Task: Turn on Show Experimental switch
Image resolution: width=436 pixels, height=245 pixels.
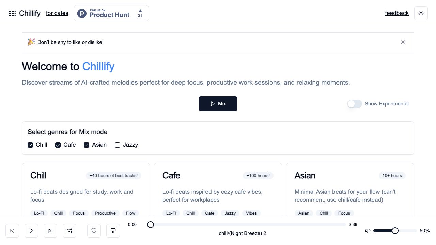Action: [x=355, y=104]
